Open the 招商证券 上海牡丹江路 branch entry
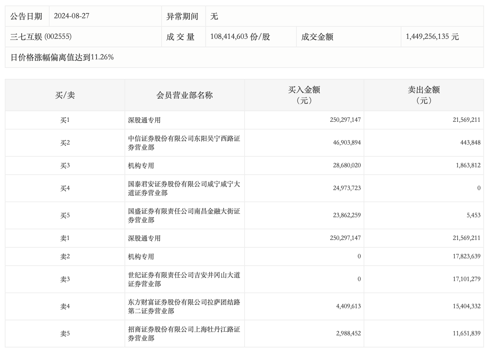Image resolution: width=487 pixels, height=353 pixels. pos(184,334)
